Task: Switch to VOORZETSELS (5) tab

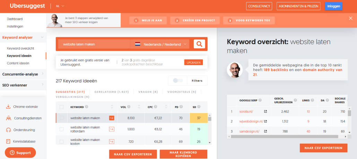Action: point(182,92)
